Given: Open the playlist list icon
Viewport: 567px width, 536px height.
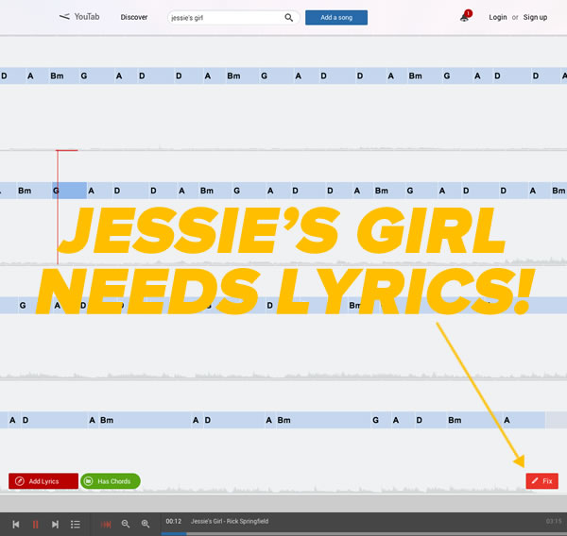Looking at the screenshot, I should point(76,524).
